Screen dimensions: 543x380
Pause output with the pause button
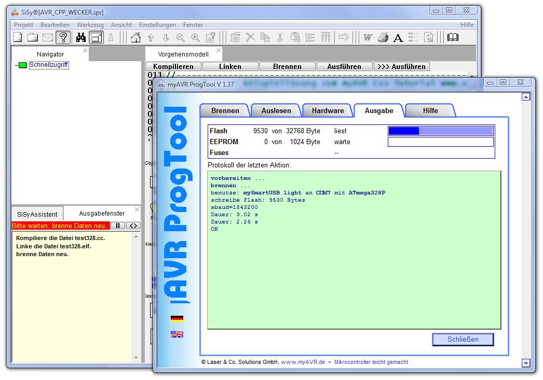click(118, 226)
